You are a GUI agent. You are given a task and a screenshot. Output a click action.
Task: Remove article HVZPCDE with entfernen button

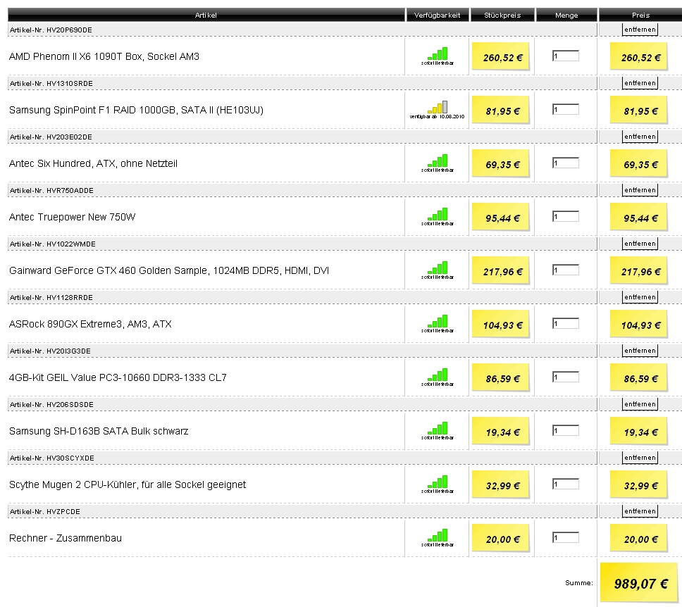tap(640, 511)
